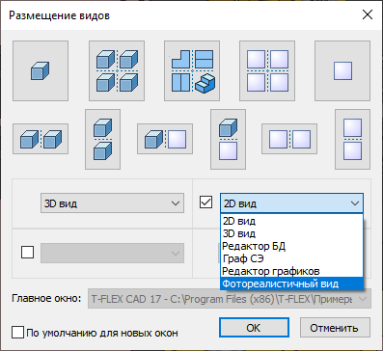Select 3D above 2D stacked layout
383x351 pixels.
tap(228, 139)
